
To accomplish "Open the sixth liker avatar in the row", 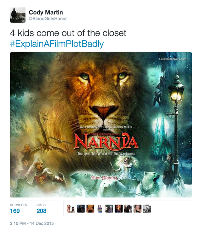I will [119, 209].
